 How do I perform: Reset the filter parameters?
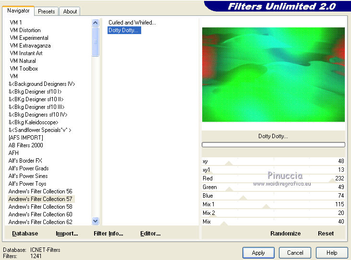coord(326,234)
